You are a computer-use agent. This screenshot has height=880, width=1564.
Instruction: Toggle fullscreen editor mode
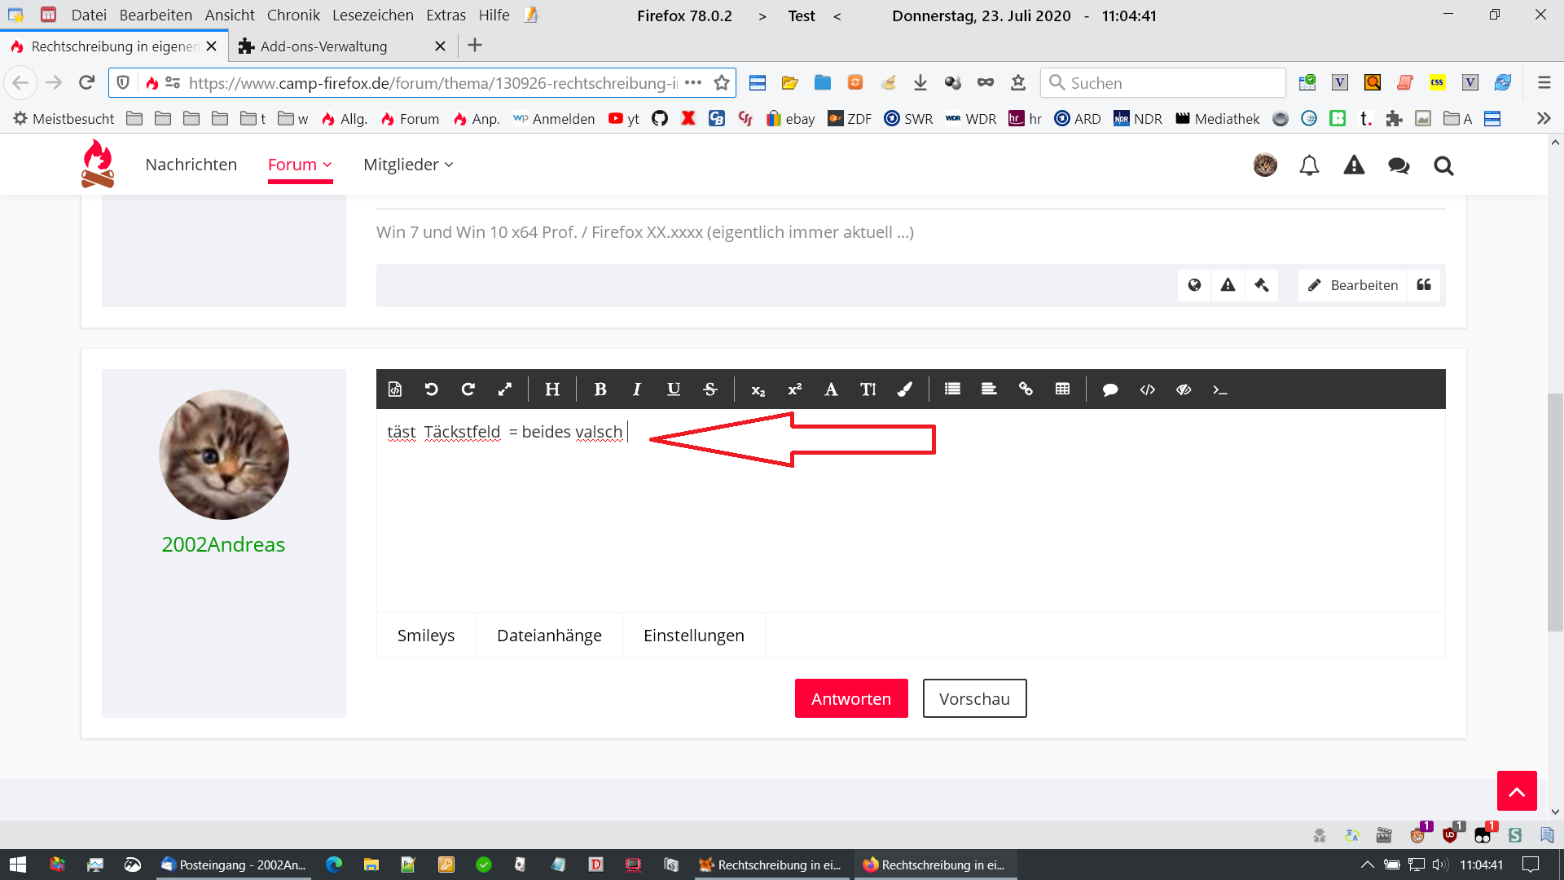[505, 389]
